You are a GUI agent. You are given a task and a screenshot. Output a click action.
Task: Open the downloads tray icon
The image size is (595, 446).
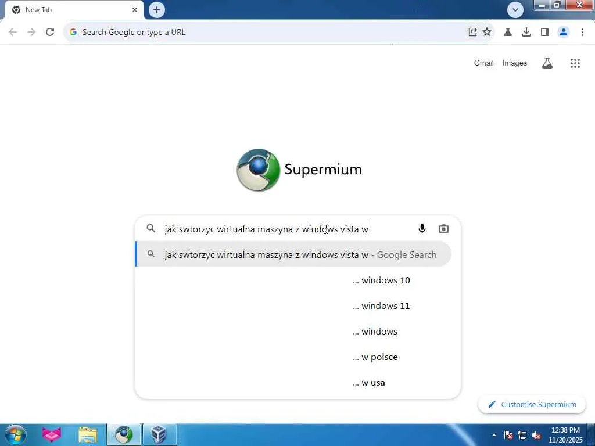(526, 33)
